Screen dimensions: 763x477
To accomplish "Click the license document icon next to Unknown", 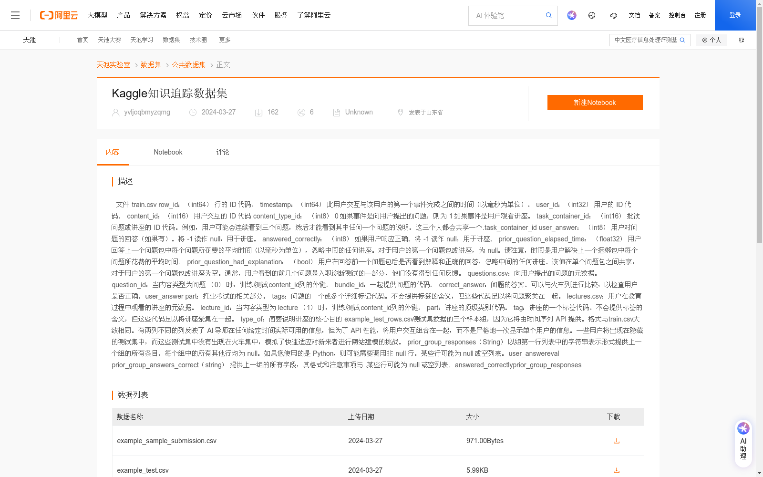I will coord(337,113).
